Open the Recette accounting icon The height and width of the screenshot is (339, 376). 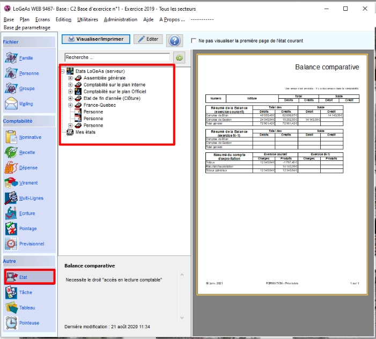point(11,152)
